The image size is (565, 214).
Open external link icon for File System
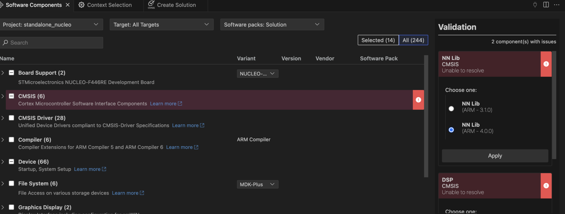point(142,193)
